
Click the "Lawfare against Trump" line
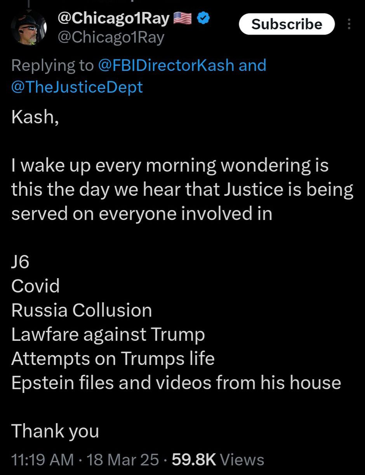[x=108, y=334]
